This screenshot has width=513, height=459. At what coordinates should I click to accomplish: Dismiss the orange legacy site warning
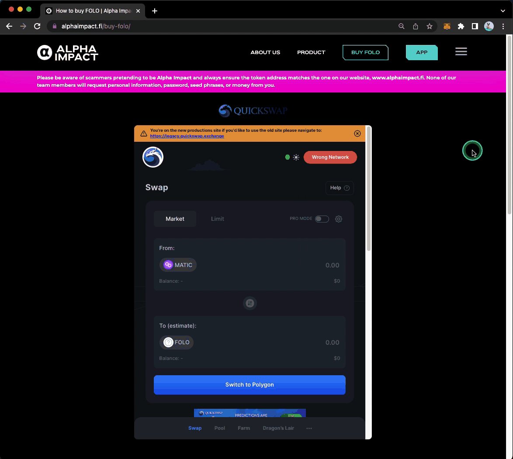click(x=357, y=133)
